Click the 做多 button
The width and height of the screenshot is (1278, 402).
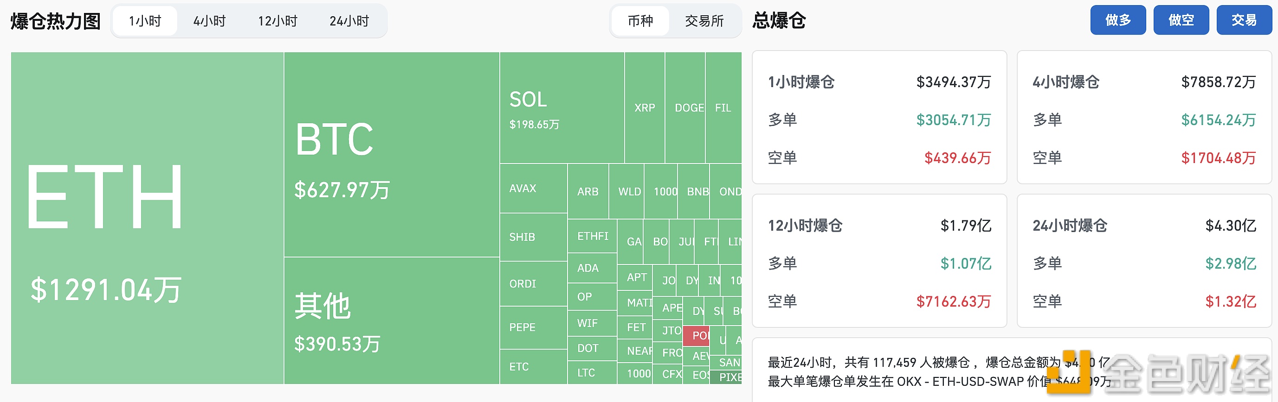pos(1118,20)
